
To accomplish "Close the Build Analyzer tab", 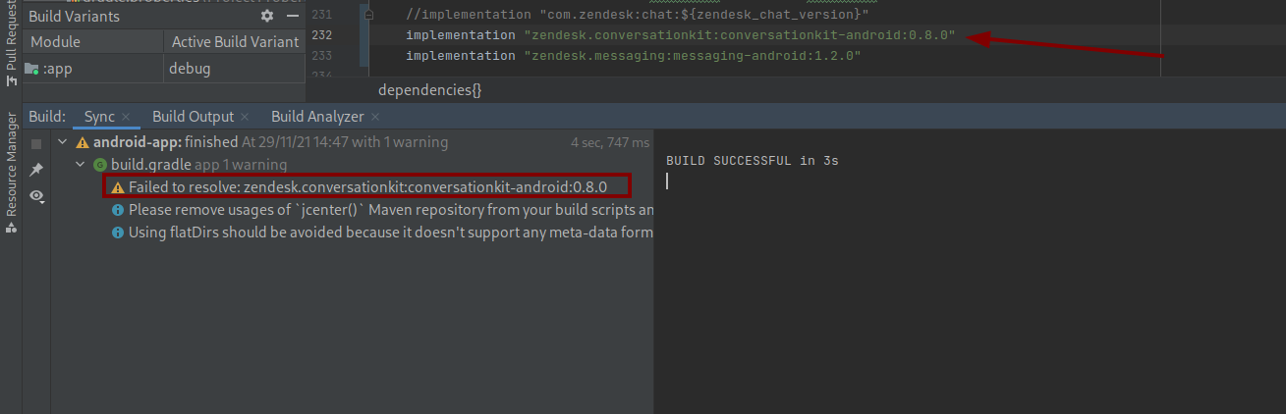I will [374, 117].
